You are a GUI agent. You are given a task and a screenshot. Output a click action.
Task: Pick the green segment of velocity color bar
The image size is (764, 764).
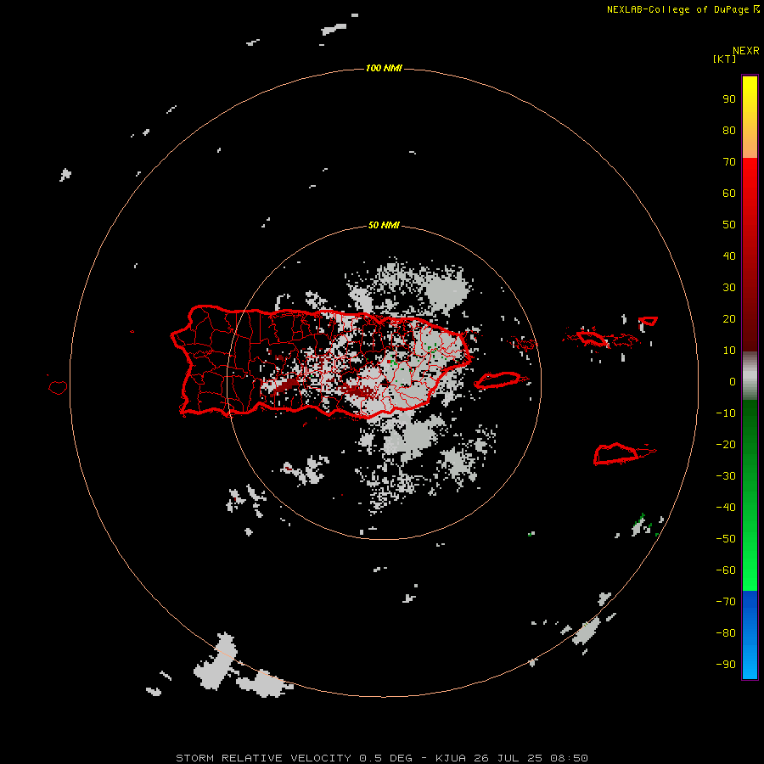click(750, 496)
